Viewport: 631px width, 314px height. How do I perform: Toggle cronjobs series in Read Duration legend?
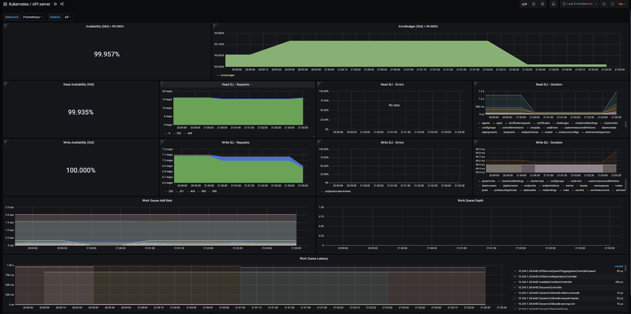(535, 128)
